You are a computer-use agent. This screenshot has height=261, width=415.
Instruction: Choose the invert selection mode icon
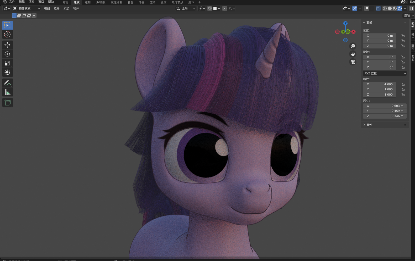29,15
